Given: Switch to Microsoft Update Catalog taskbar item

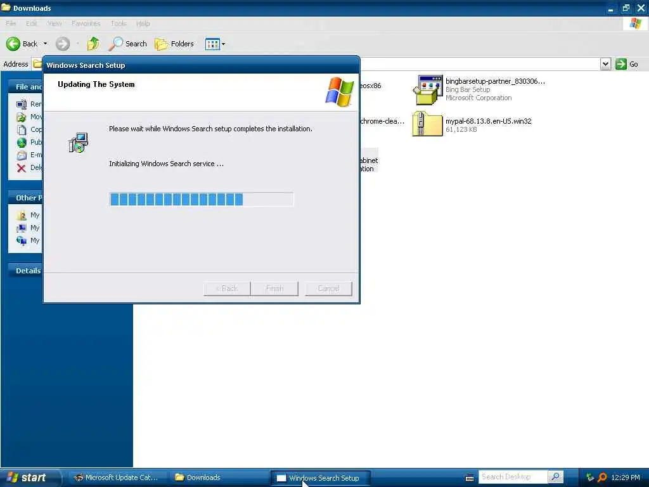Looking at the screenshot, I should pyautogui.click(x=117, y=477).
